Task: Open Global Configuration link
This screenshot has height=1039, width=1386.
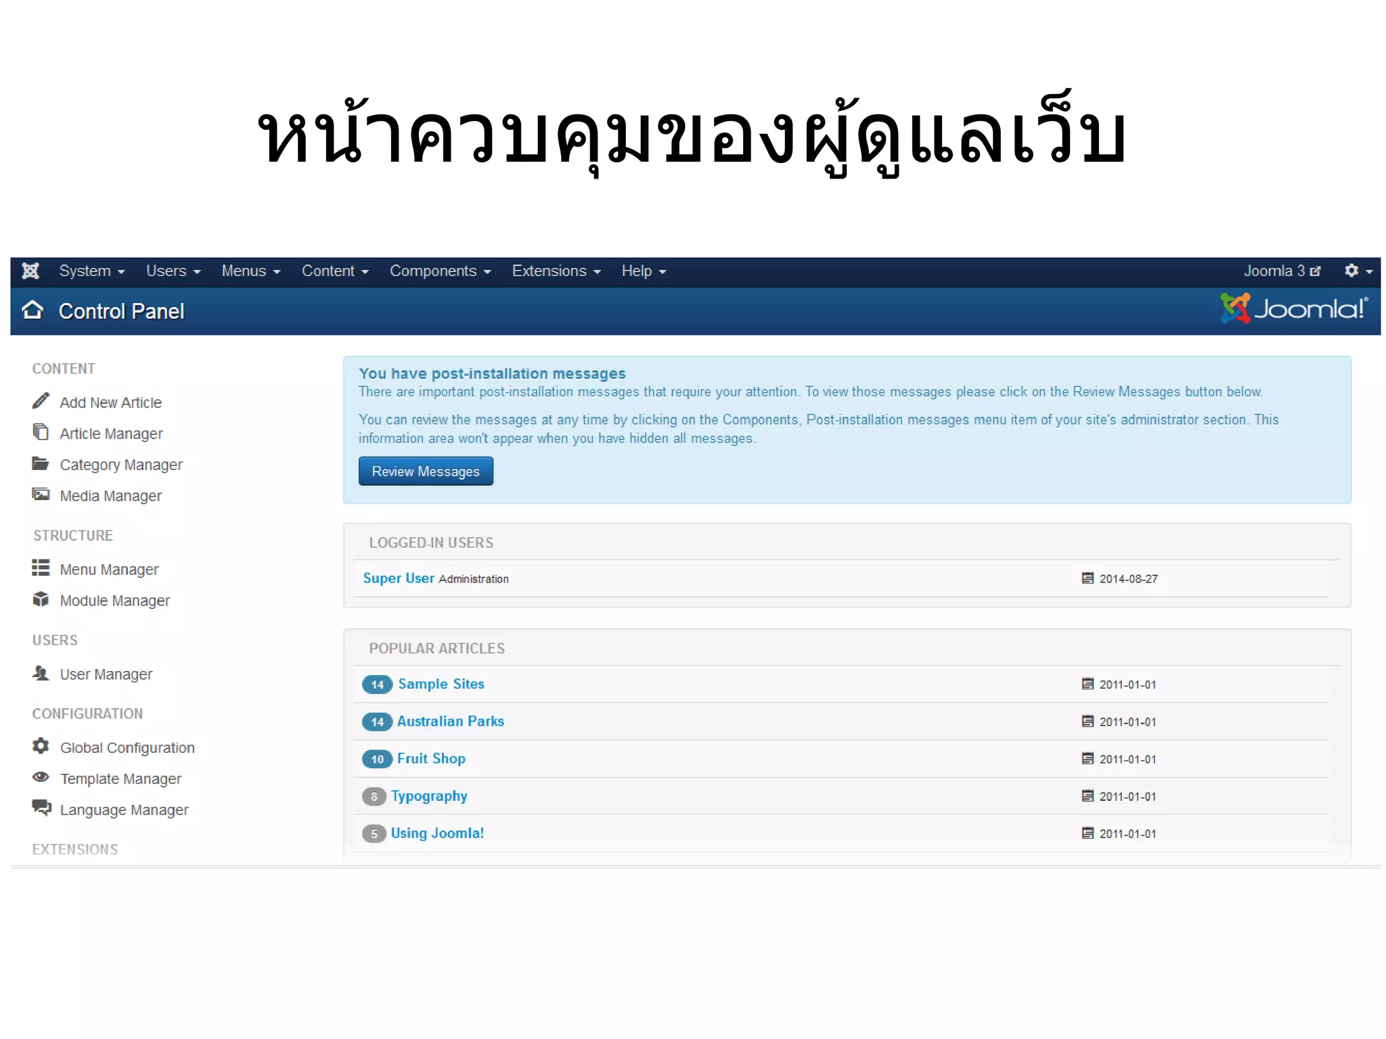Action: click(x=127, y=747)
